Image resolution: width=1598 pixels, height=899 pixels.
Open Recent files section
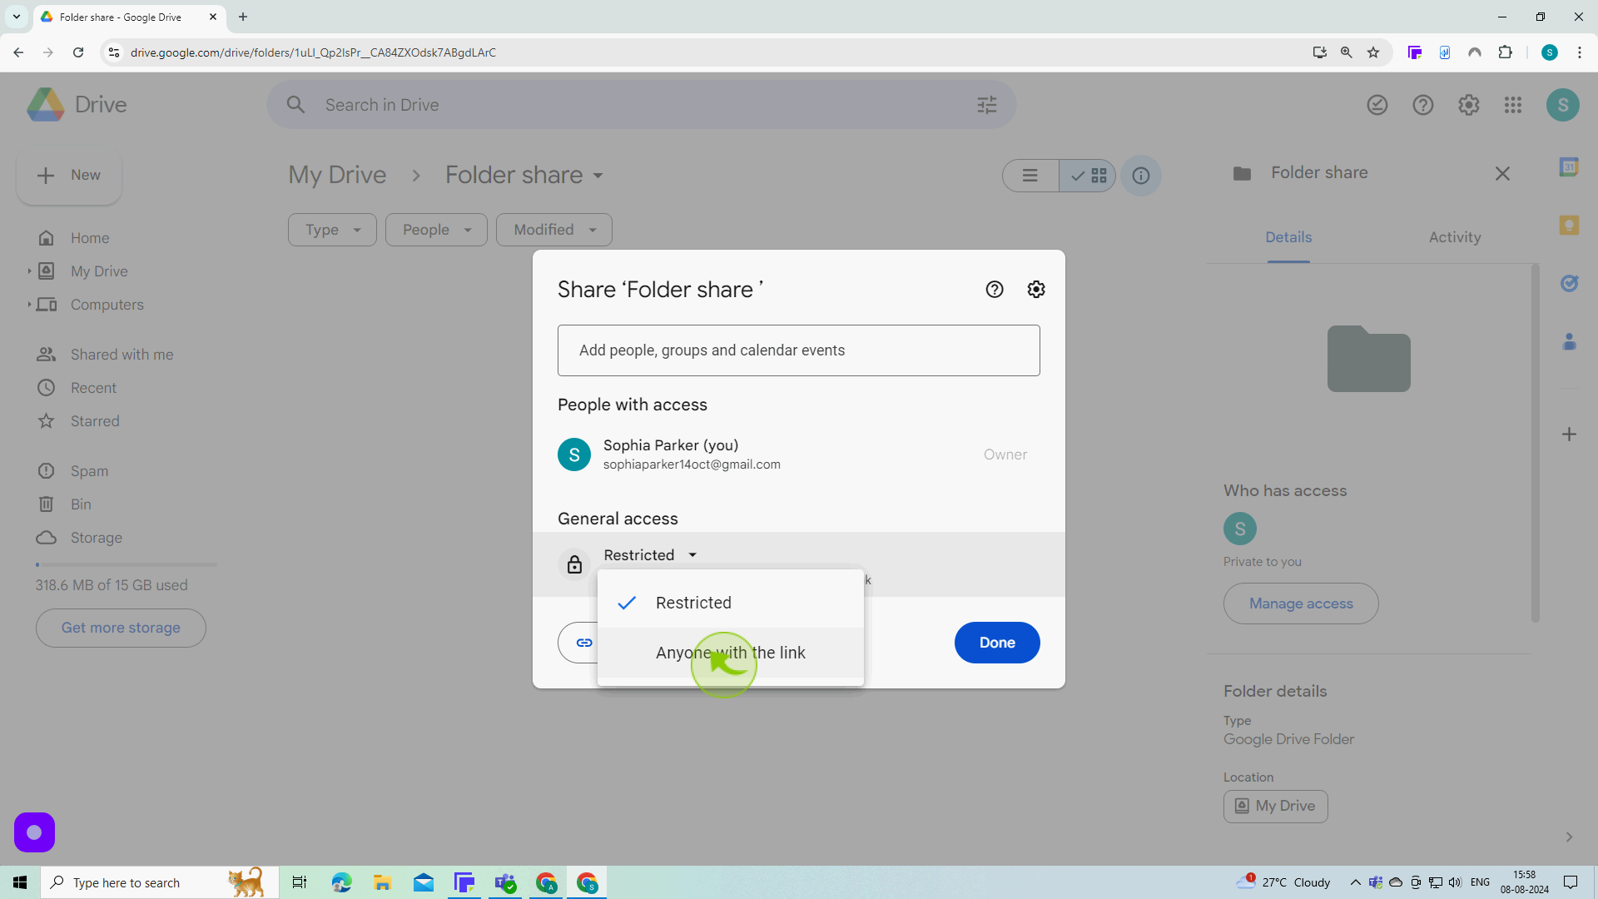pos(93,388)
